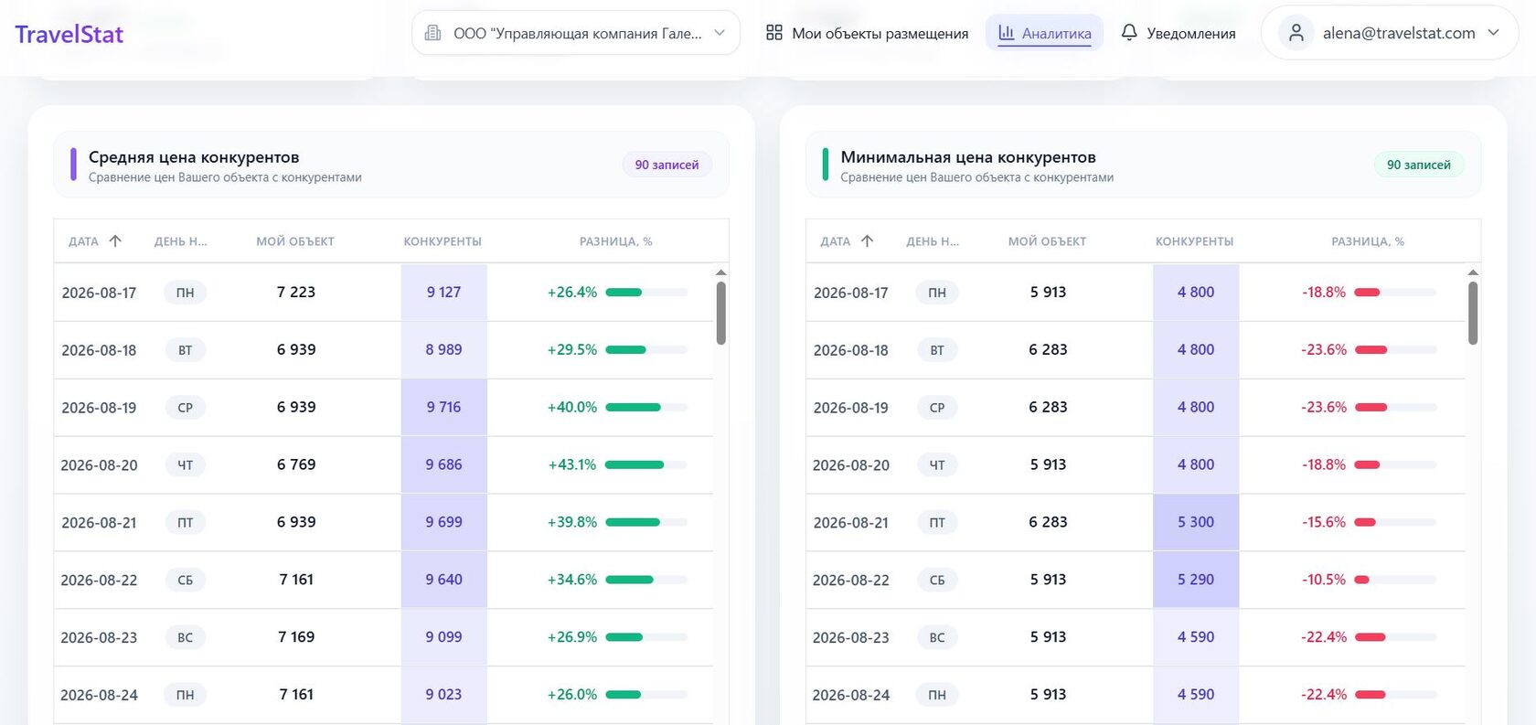Image resolution: width=1536 pixels, height=725 pixels.
Task: Click the bar chart icon of Аналитика
Action: tap(1007, 33)
